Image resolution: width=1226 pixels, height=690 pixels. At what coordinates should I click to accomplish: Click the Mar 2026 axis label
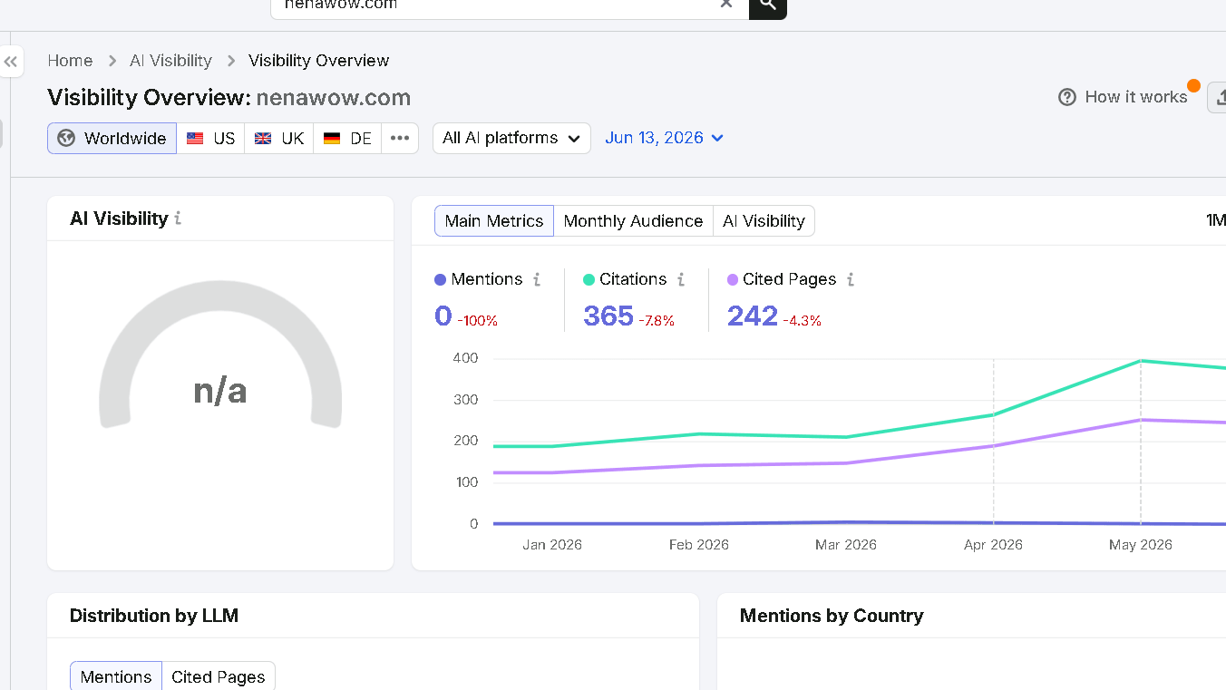[x=846, y=545]
